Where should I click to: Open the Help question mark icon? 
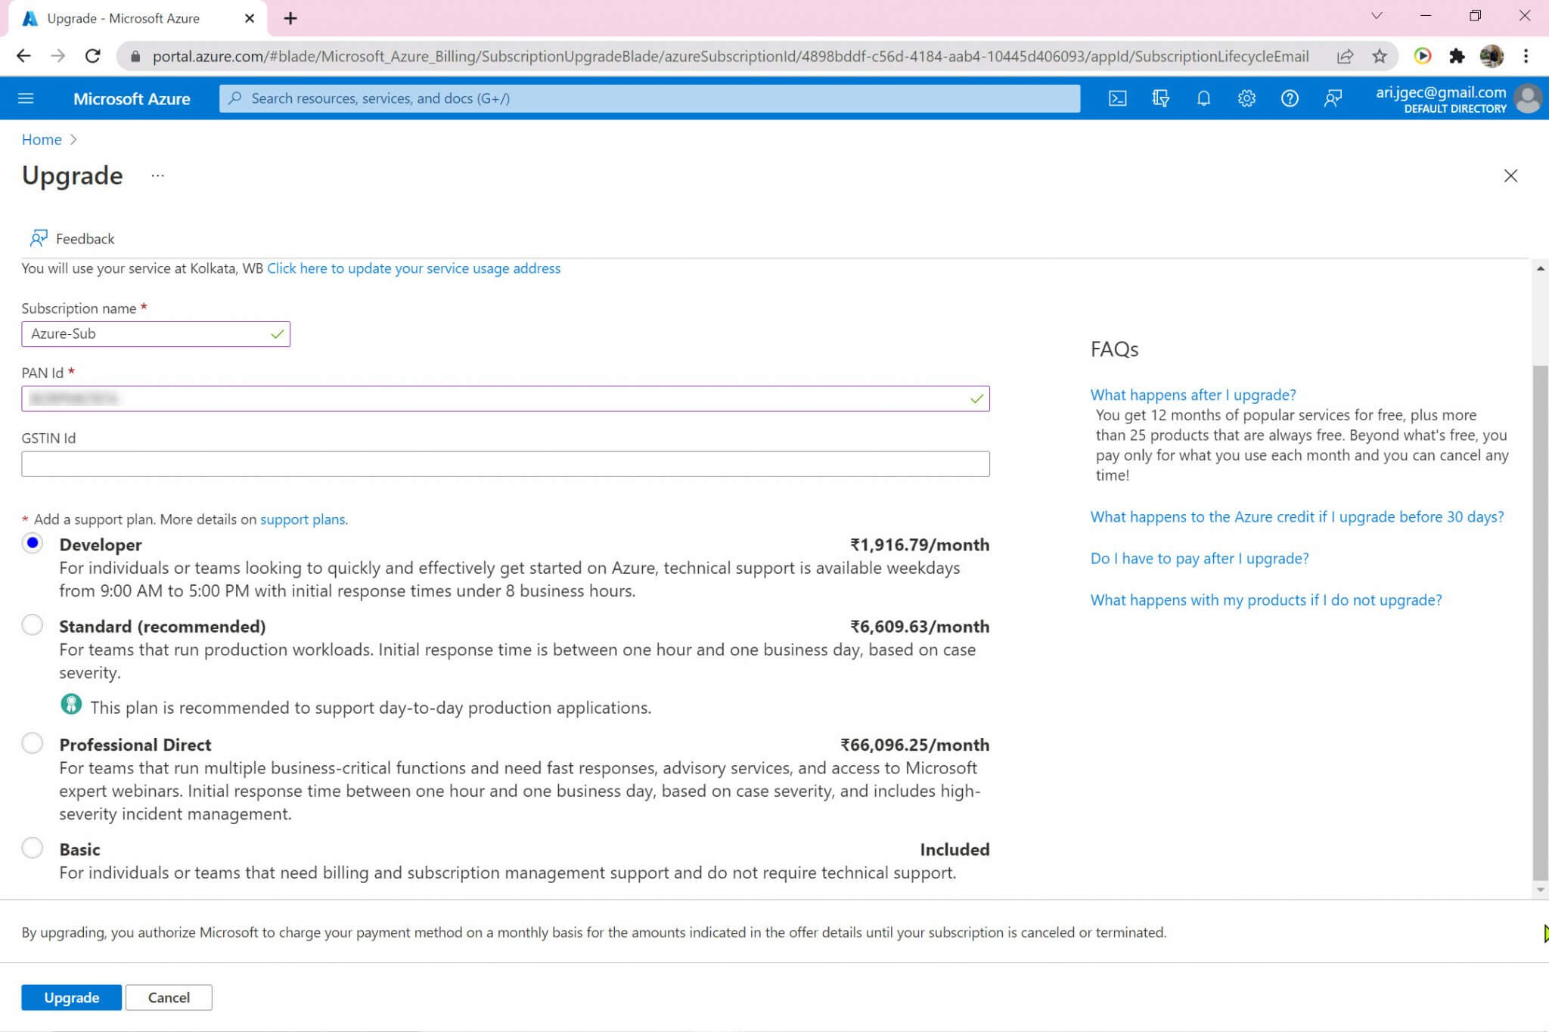click(x=1290, y=98)
